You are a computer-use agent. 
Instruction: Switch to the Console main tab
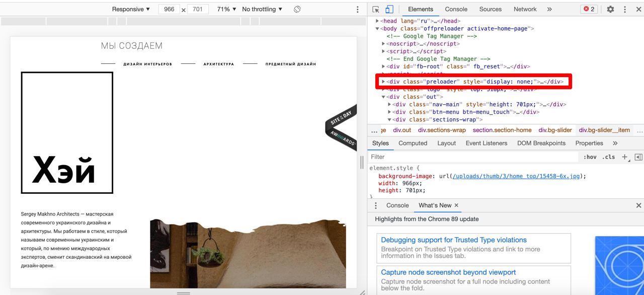click(x=456, y=9)
